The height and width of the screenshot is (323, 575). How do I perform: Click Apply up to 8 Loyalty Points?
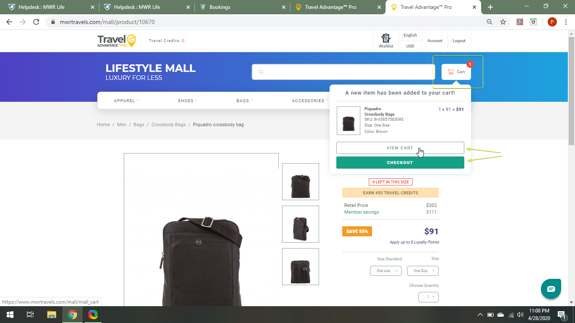pyautogui.click(x=414, y=242)
